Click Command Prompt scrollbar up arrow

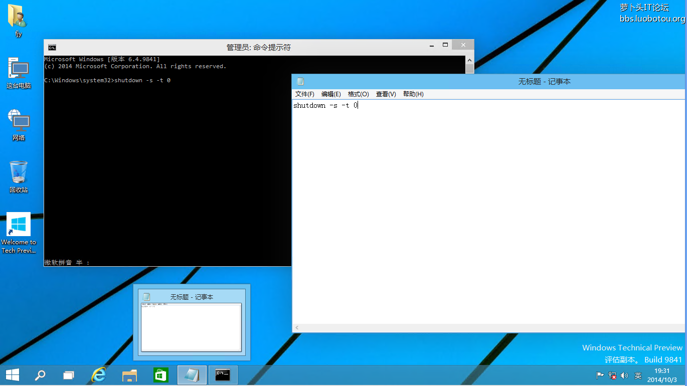[469, 59]
